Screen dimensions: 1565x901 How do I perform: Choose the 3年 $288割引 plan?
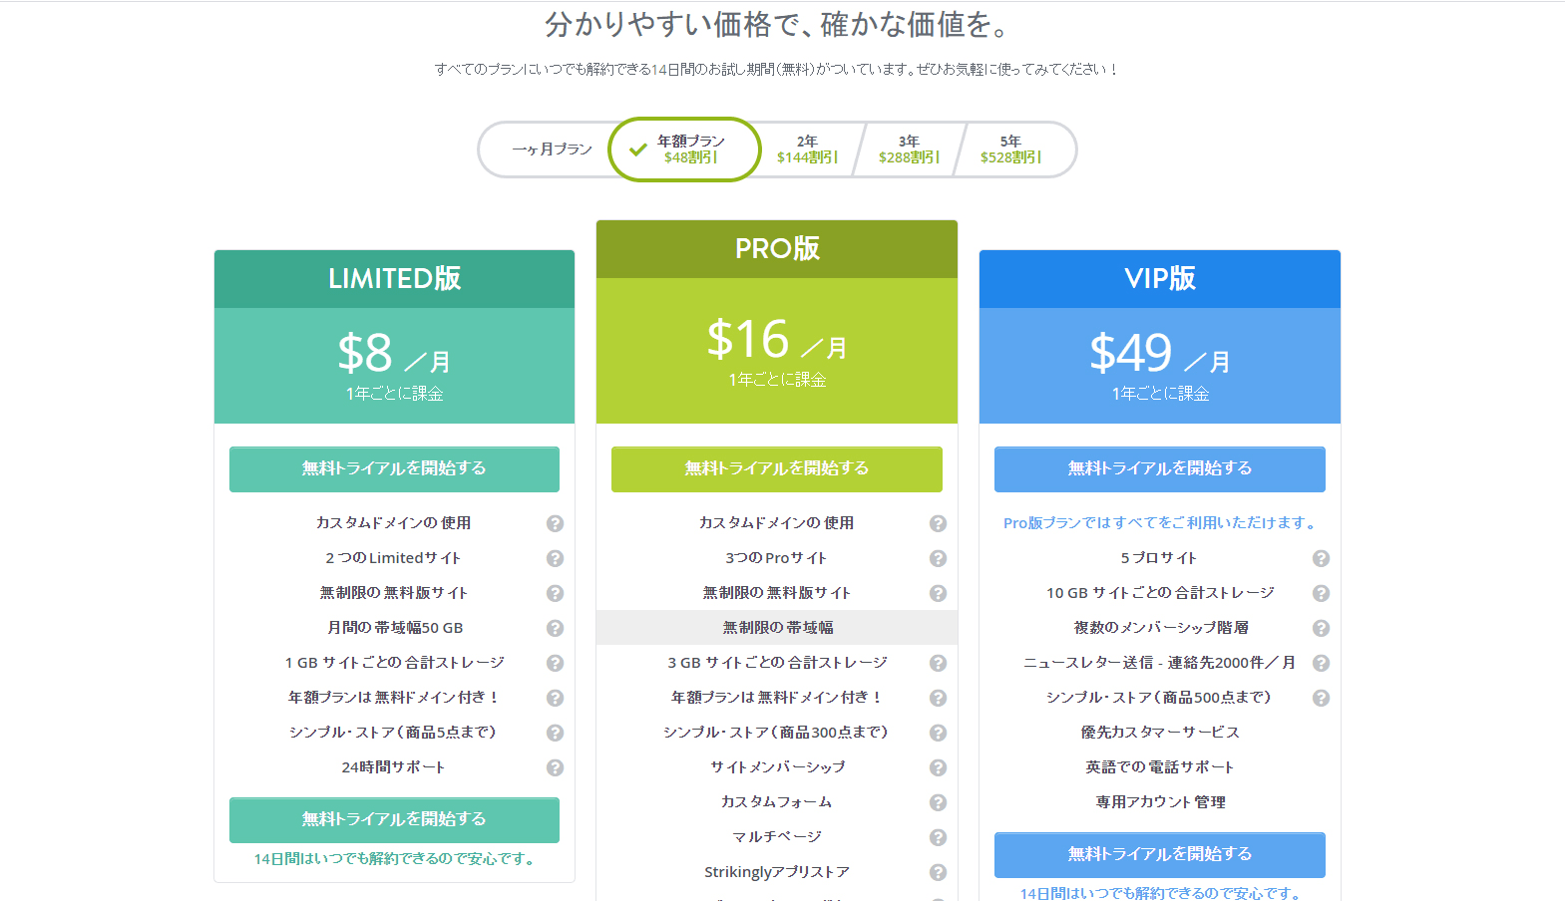(x=909, y=150)
